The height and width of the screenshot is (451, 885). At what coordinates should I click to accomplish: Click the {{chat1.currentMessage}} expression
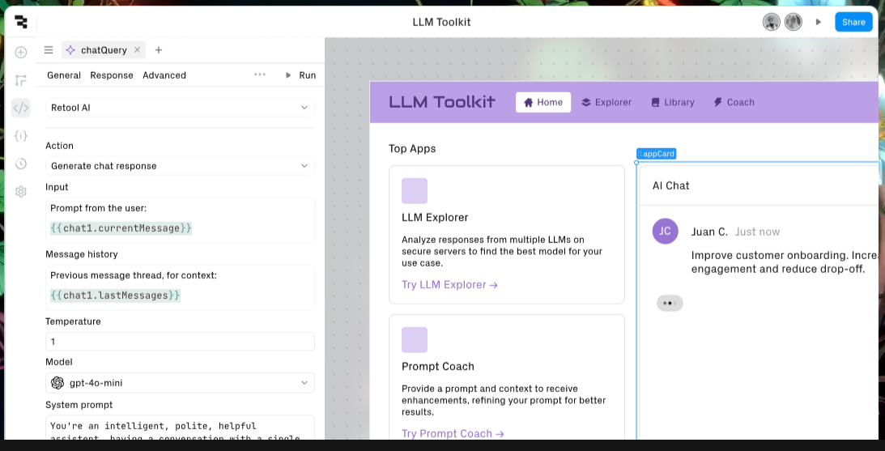[121, 228]
